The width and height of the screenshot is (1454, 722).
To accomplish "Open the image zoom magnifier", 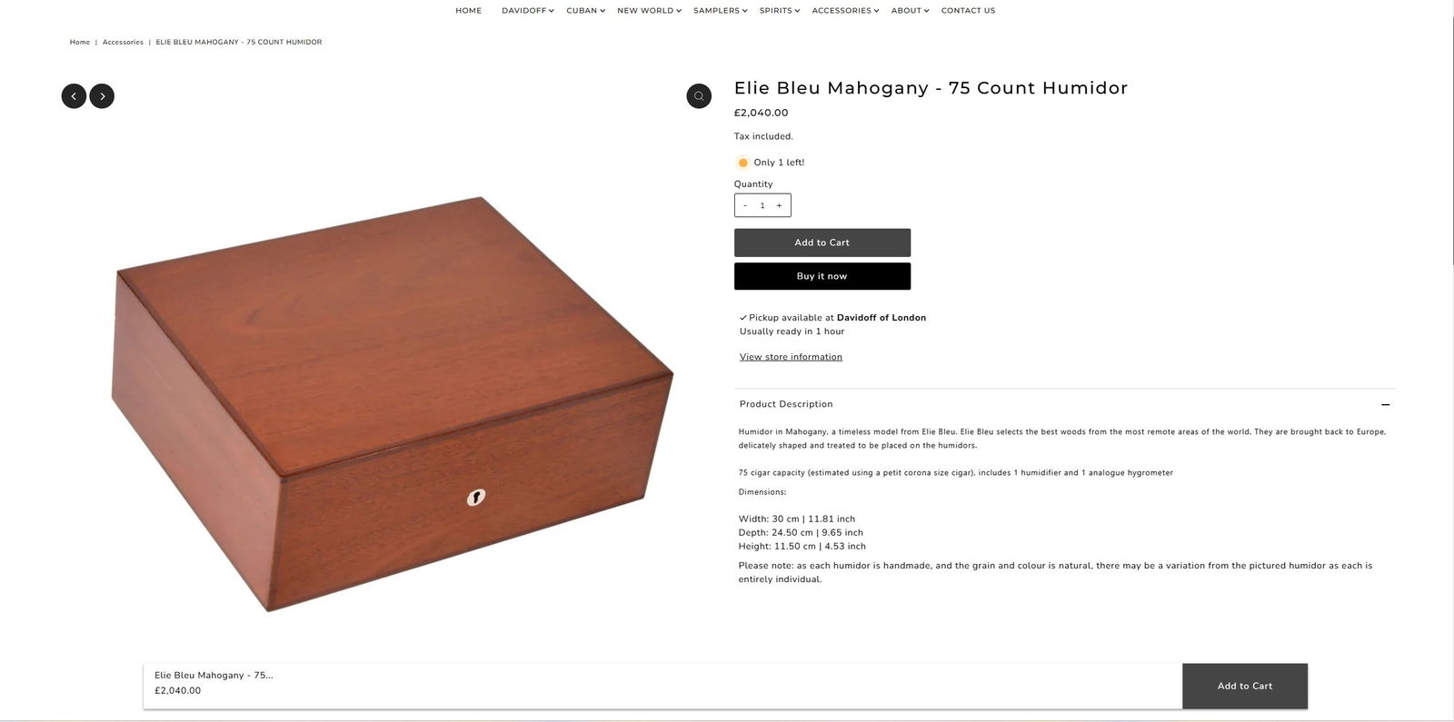I will coord(699,95).
